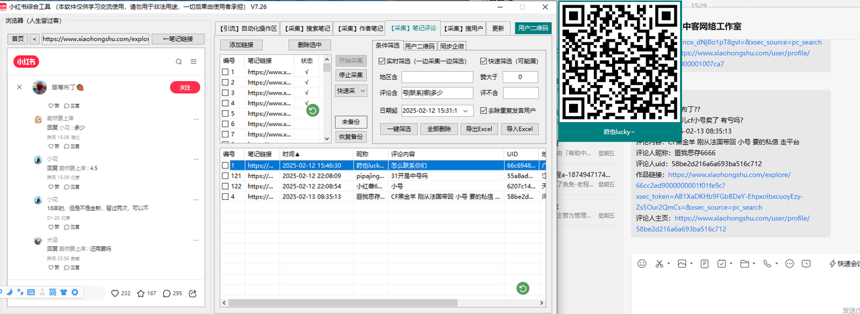Switch to 【引流】自动化操作区 tab
860x314 pixels.
249,28
